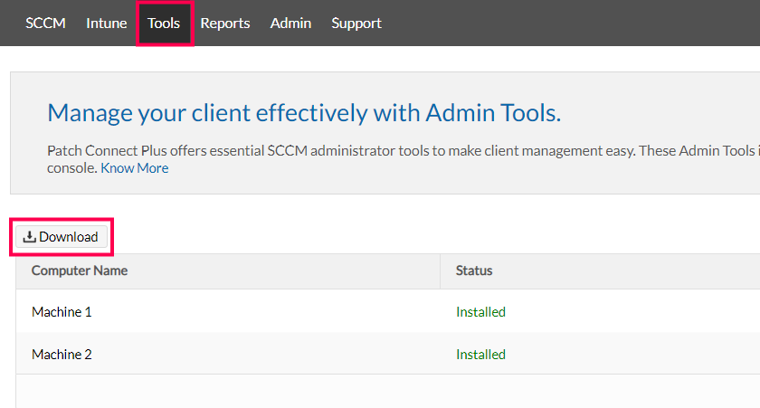The height and width of the screenshot is (408, 760).
Task: Sort by Computer Name column header
Action: pos(80,270)
